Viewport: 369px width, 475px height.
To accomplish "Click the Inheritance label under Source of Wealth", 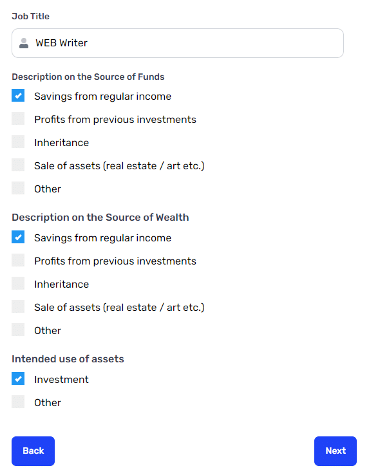I will click(x=62, y=284).
